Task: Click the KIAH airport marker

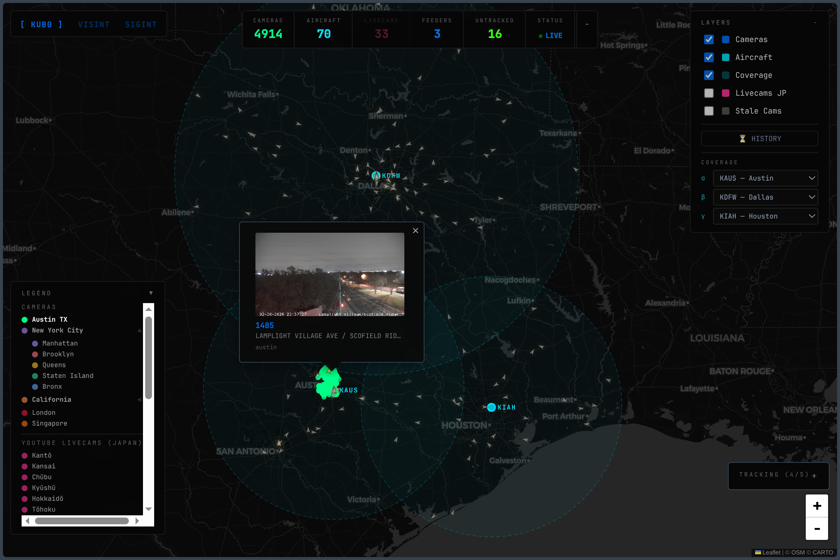Action: (491, 407)
